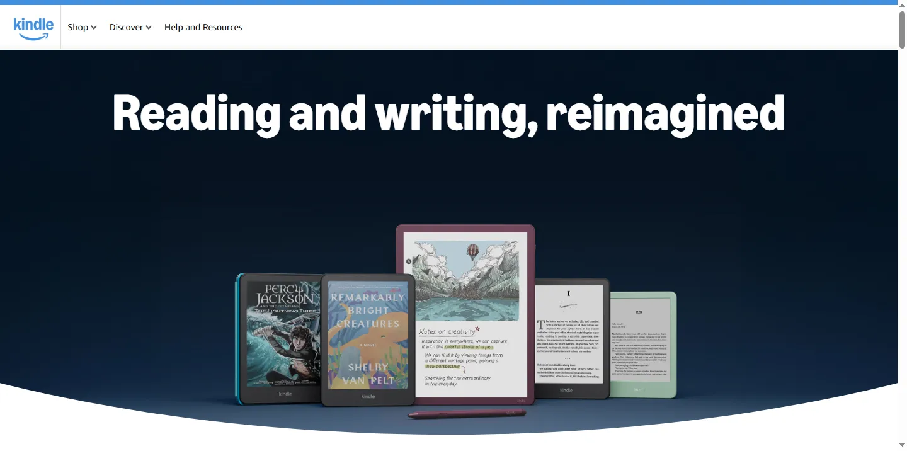Click the small back arrow on Scribe screen
The height and width of the screenshot is (451, 907).
[x=409, y=261]
